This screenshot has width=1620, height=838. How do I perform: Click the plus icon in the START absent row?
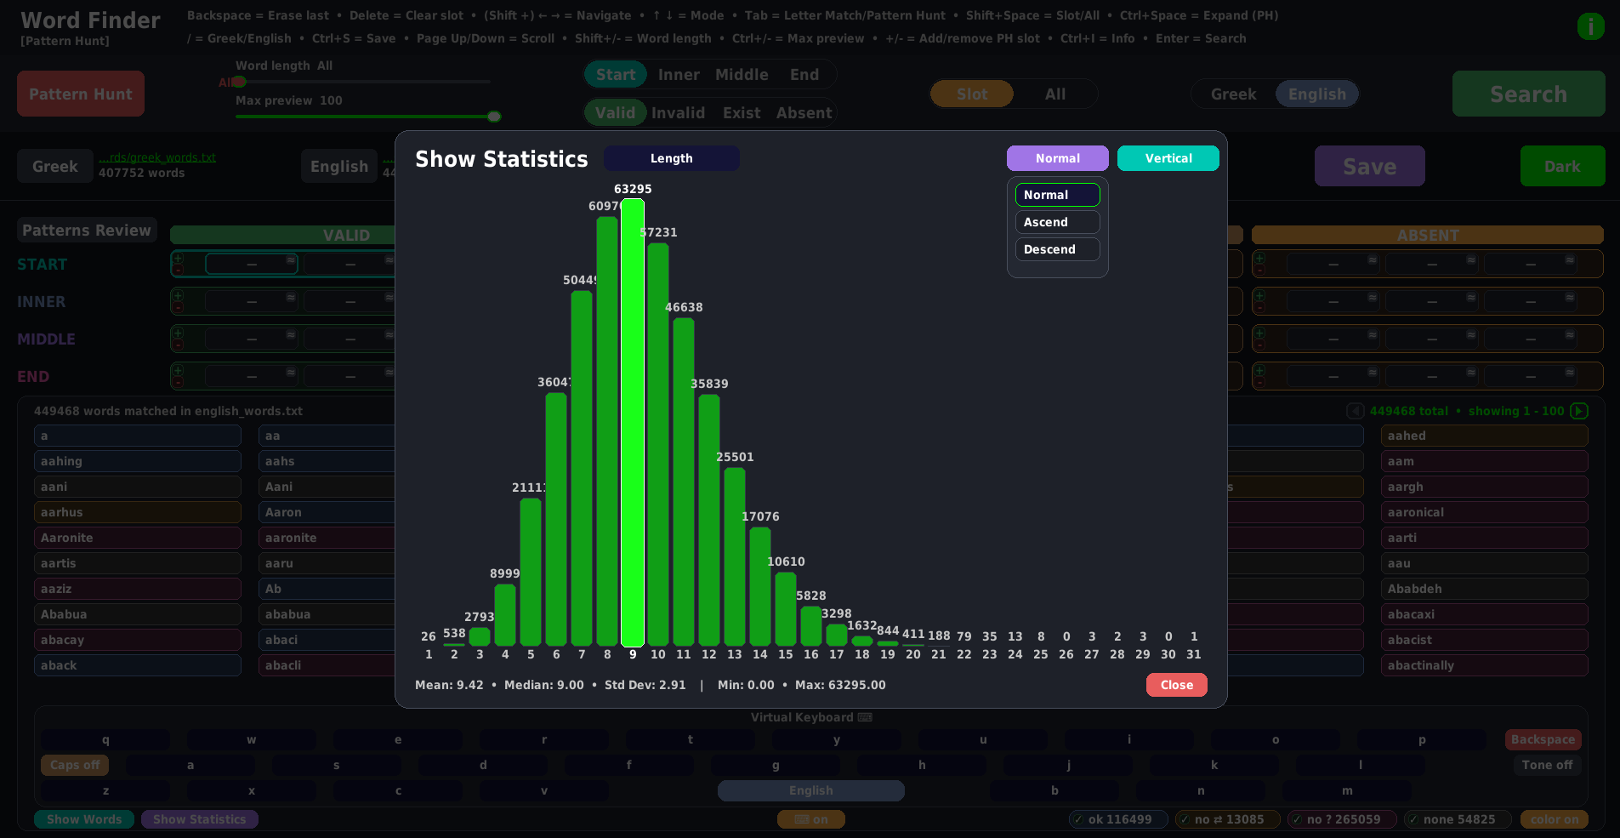pos(1259,259)
